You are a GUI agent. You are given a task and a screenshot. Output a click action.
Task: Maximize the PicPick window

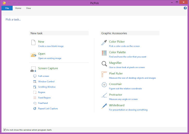coord(177,2)
